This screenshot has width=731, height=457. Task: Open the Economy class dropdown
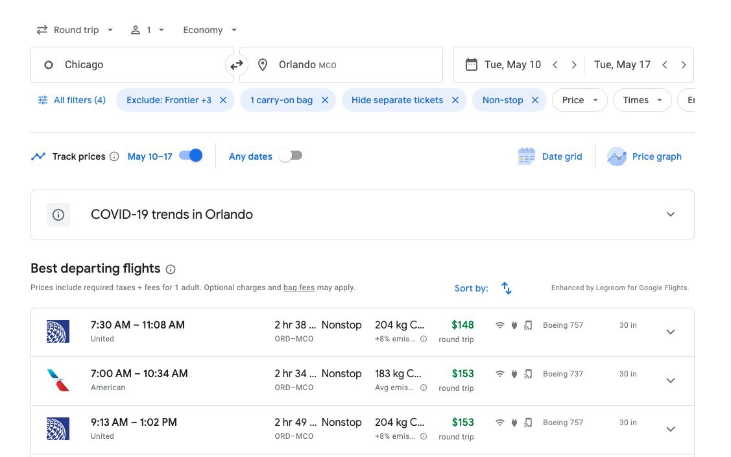tap(210, 30)
